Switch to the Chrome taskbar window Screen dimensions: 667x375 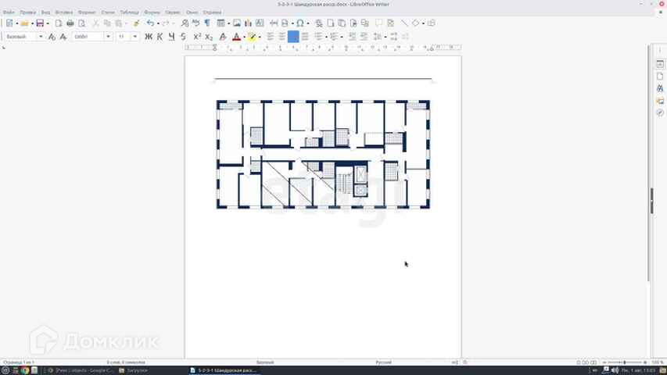81,370
